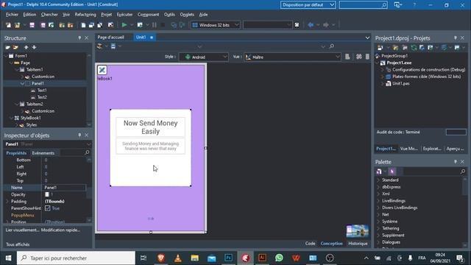Expand the Unit1.pas node in Projets
Image resolution: width=471 pixels, height=265 pixels.
pos(383,83)
